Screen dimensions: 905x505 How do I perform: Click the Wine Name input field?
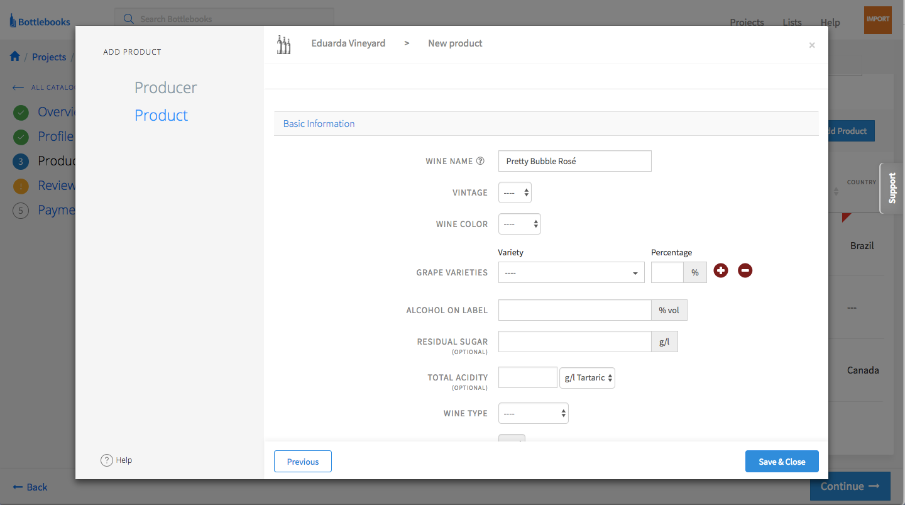tap(575, 161)
